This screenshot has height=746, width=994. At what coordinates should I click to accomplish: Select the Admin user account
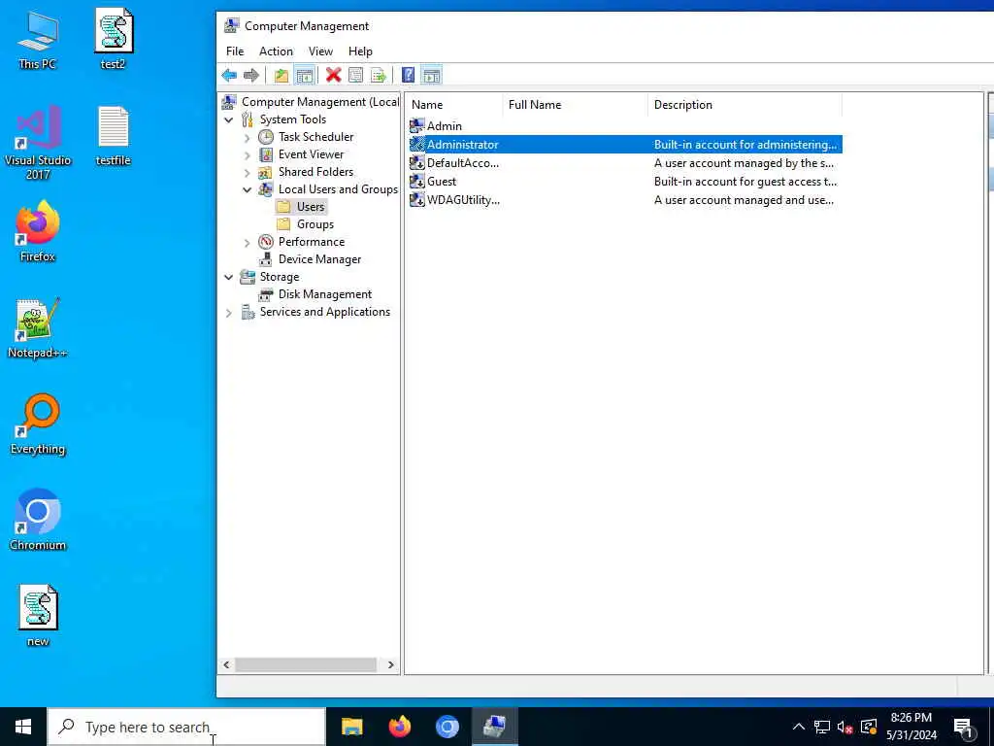coord(436,125)
